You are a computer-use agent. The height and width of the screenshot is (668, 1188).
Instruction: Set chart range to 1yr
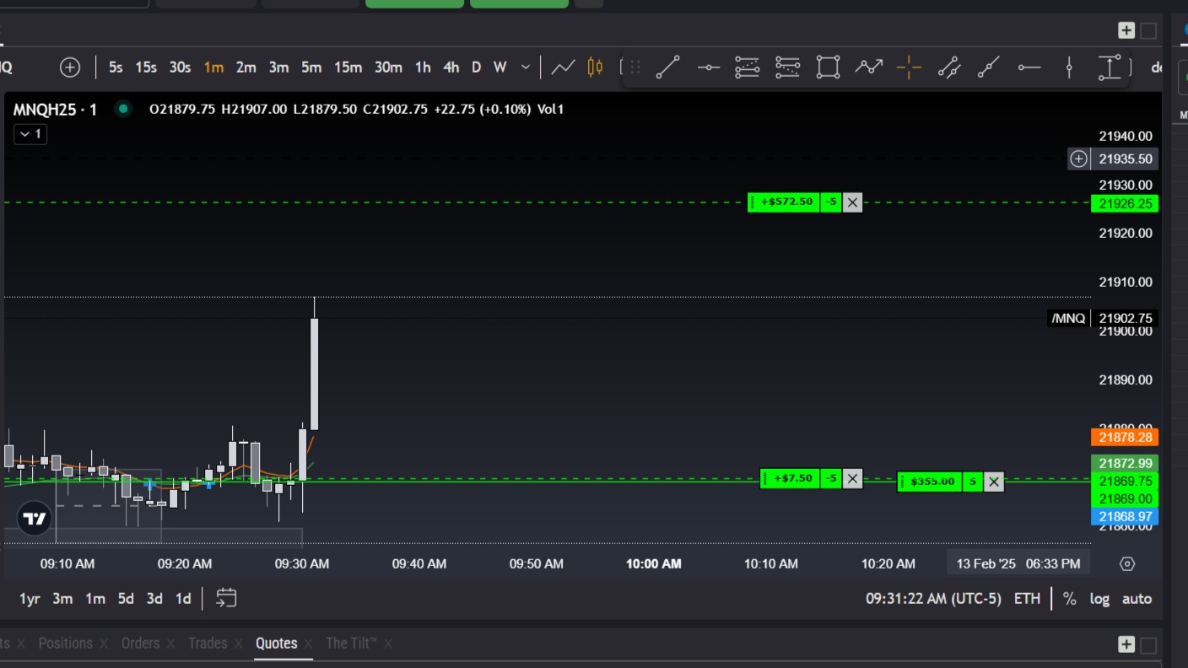30,599
